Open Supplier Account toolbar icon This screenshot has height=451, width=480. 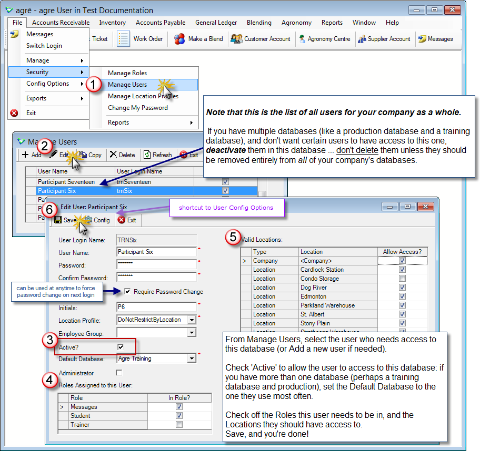[362, 39]
